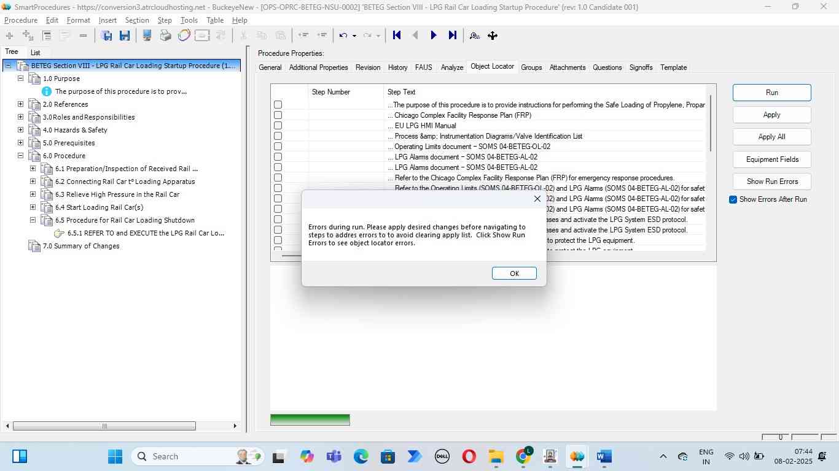Viewport: 839px width, 471px height.
Task: Click OK in the error dialog
Action: (x=515, y=274)
